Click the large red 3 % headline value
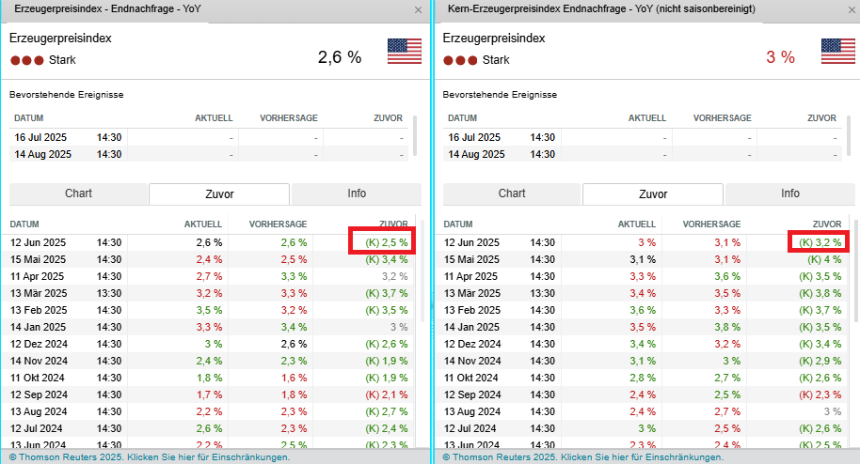Image resolution: width=860 pixels, height=464 pixels. (x=780, y=57)
